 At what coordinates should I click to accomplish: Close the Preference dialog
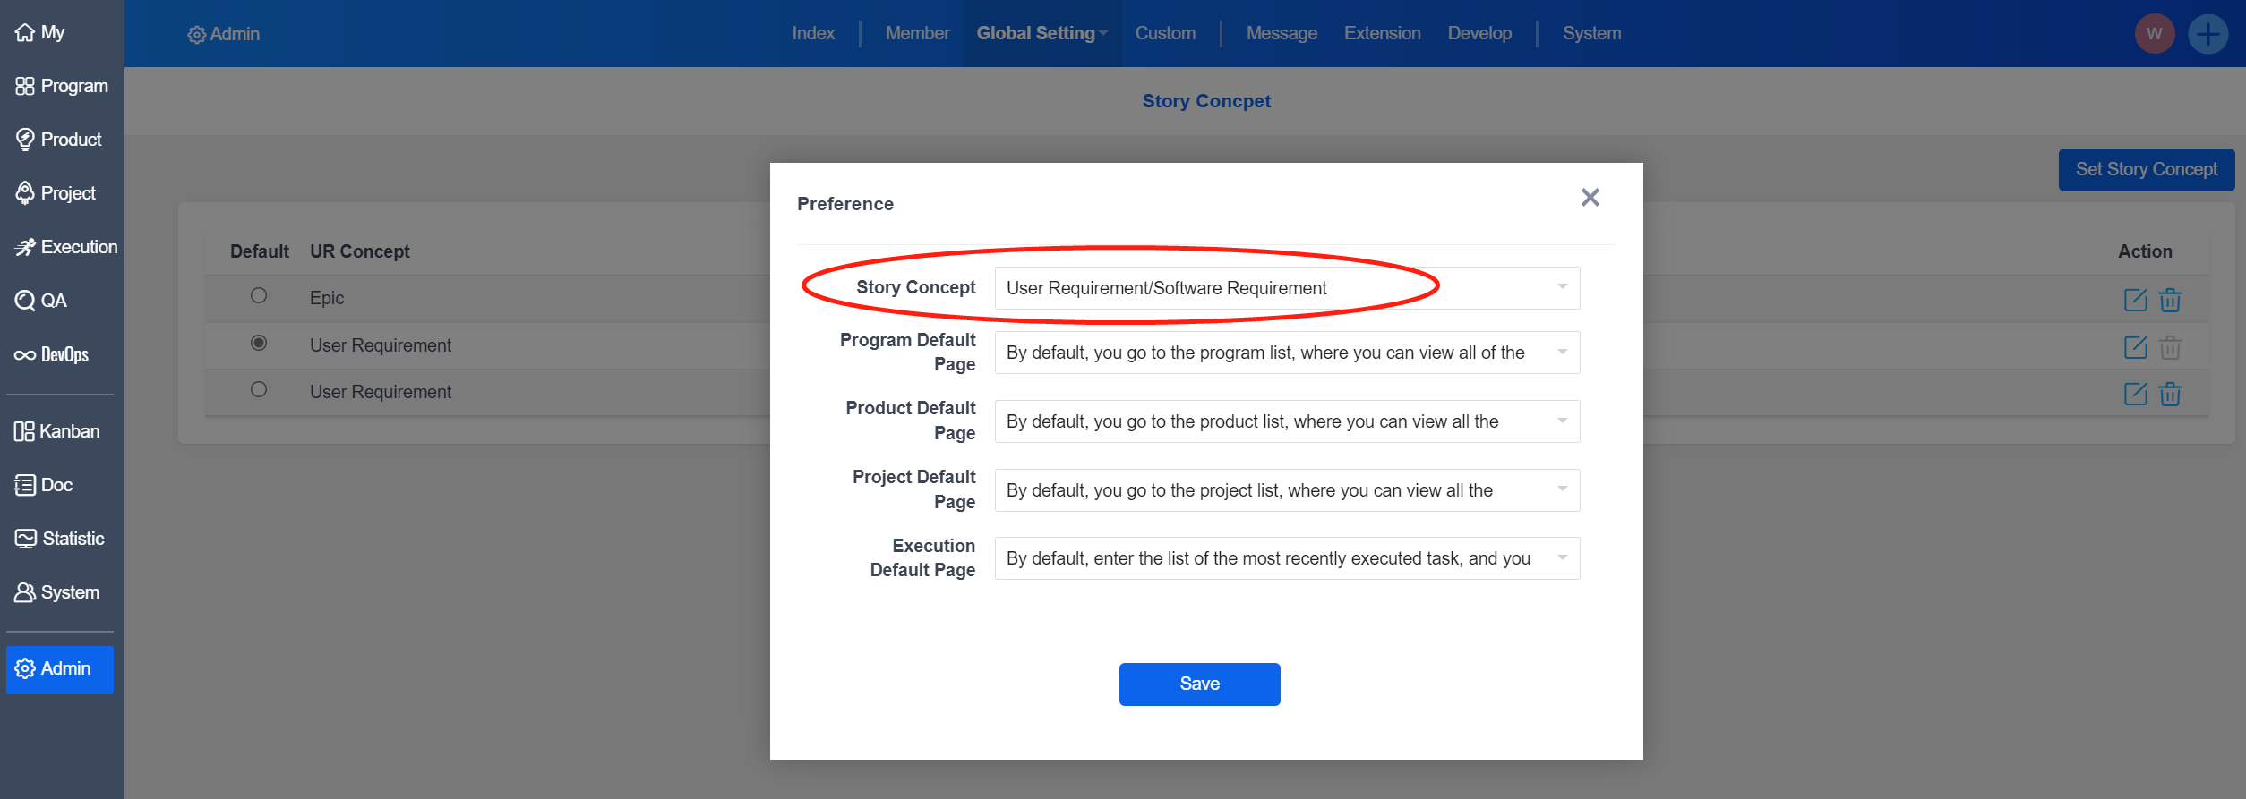[1590, 198]
